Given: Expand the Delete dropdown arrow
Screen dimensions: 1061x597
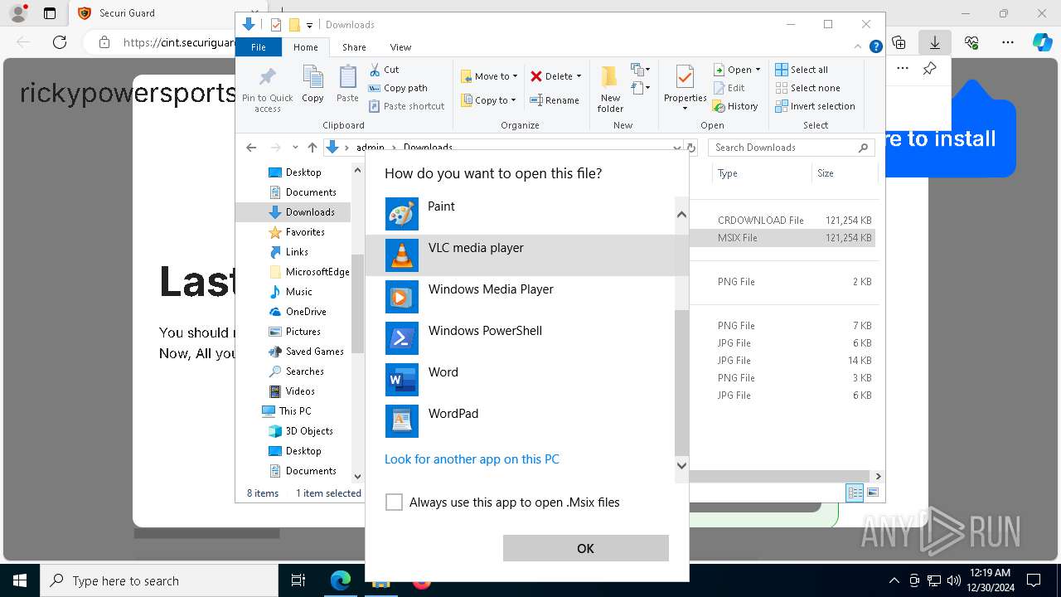Looking at the screenshot, I should 579,76.
